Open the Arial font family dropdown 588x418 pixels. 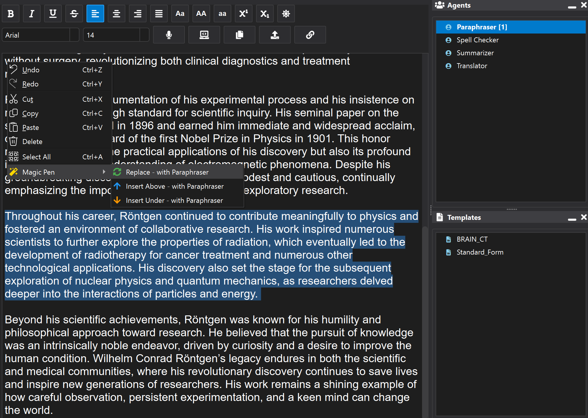(74, 35)
